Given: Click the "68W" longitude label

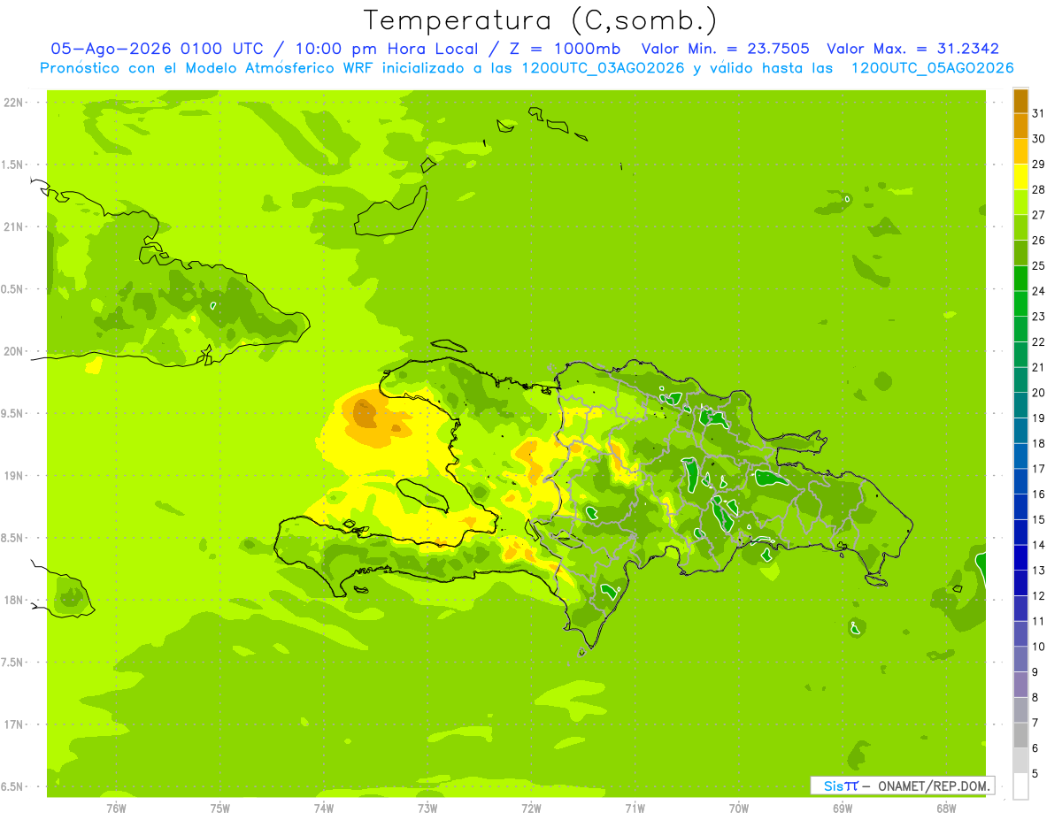Looking at the screenshot, I should pos(946,809).
